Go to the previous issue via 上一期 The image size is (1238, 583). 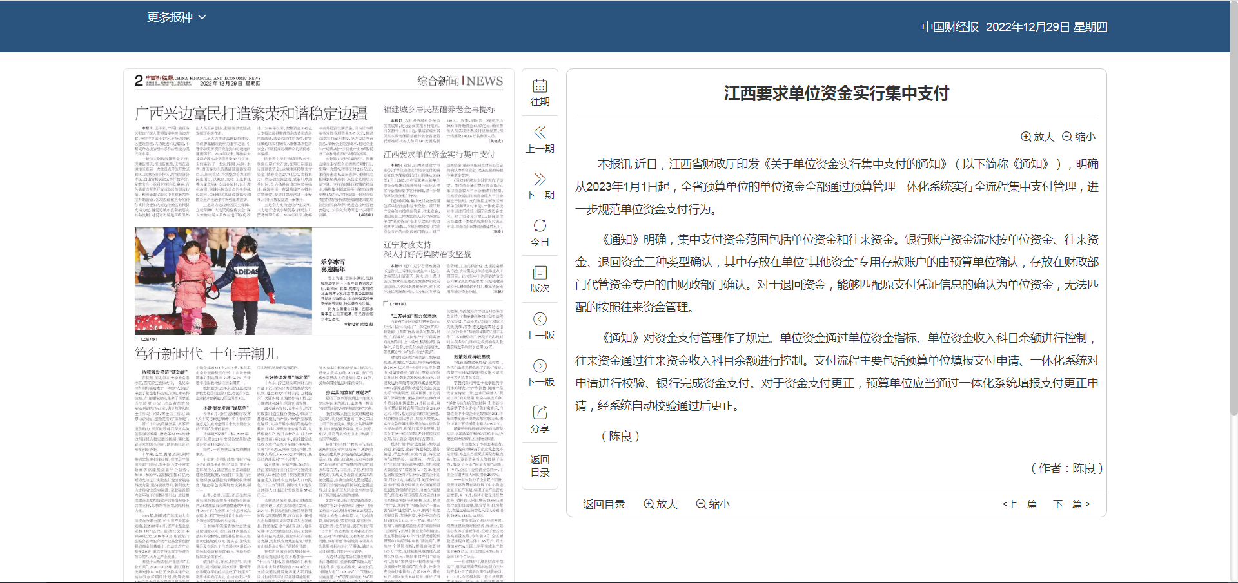pyautogui.click(x=540, y=139)
